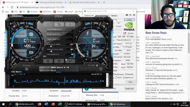Image resolution: width=190 pixels, height=107 pixels.
Task: Toggle PhysX checkbox in GPU-Z
Action: tap(116, 78)
